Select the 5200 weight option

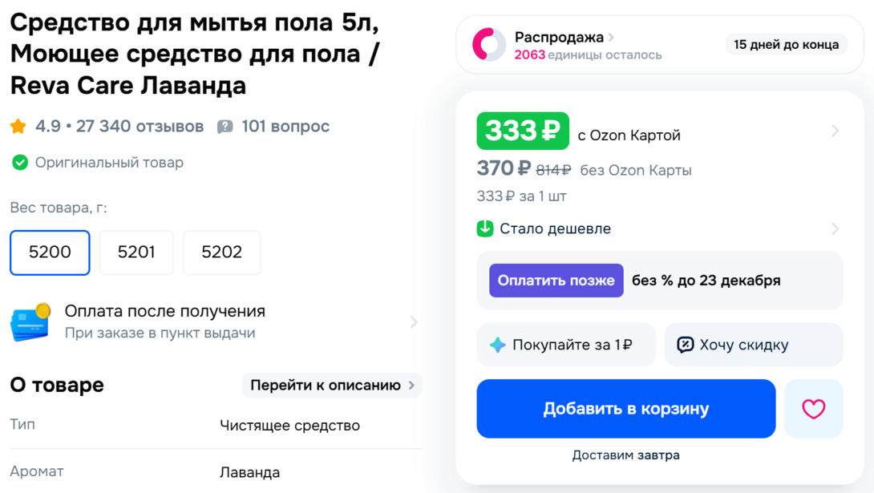tap(50, 253)
